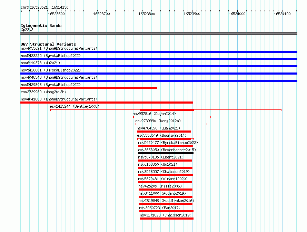Select the red bar under nsv6103860
This screenshot has height=232, width=307.
click(x=165, y=168)
